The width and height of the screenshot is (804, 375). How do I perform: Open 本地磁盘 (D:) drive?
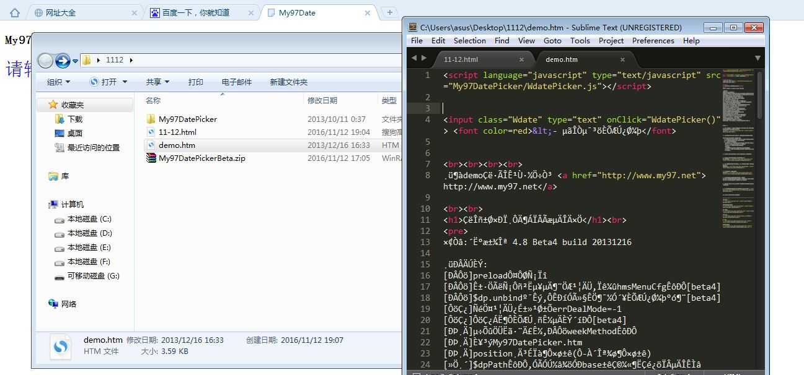pos(83,233)
